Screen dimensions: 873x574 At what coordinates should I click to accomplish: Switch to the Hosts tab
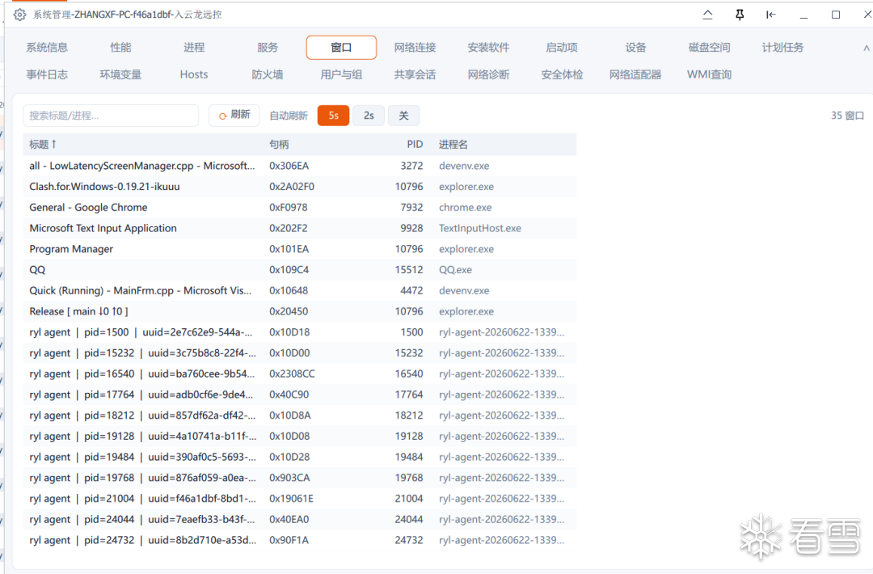pyautogui.click(x=194, y=74)
